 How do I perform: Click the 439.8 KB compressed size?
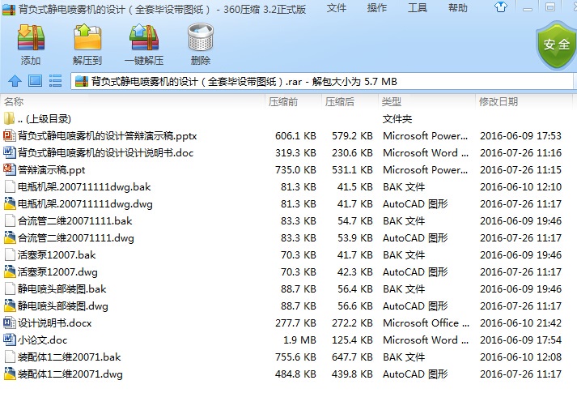pyautogui.click(x=352, y=374)
